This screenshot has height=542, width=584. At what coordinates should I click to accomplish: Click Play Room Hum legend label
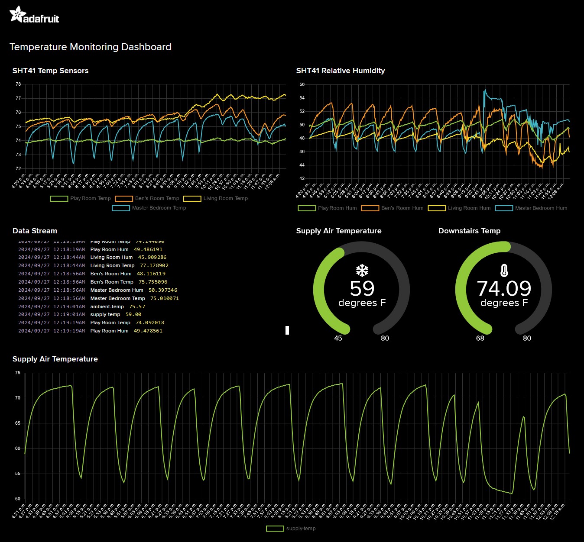[x=337, y=208]
